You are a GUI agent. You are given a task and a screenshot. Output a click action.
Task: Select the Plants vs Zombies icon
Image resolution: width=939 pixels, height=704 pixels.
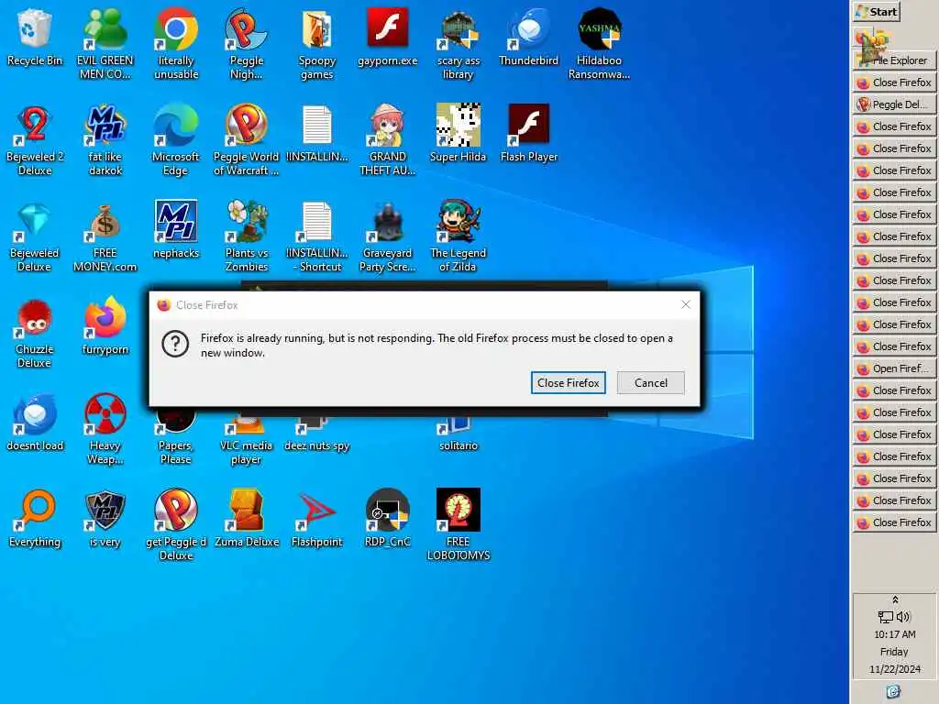tap(246, 236)
